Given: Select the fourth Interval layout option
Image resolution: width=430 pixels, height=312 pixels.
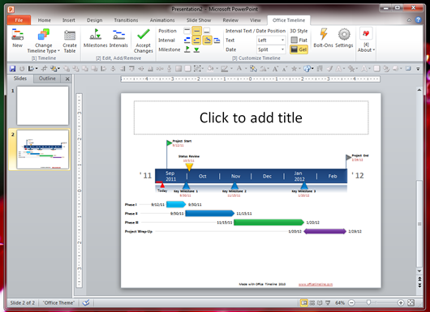Looking at the screenshot, I should [217, 41].
